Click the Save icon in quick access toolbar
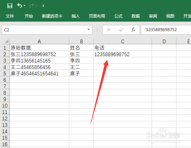The height and width of the screenshot is (148, 191). point(10,6)
